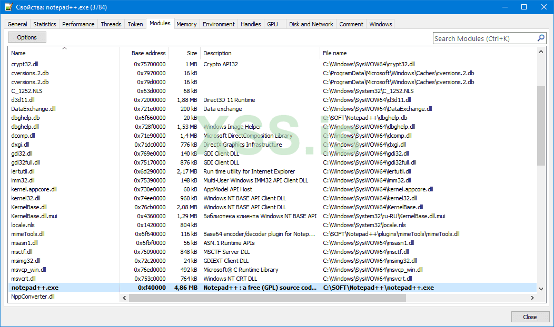Sort by the Description column header
The image size is (554, 327).
pyautogui.click(x=260, y=53)
